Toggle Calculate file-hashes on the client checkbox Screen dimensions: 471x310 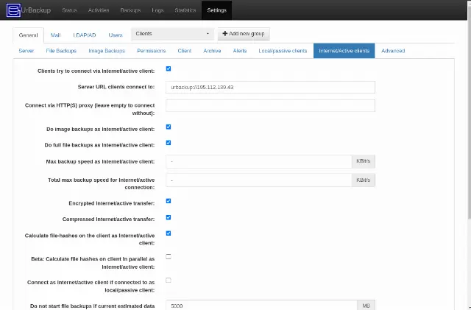(x=169, y=233)
